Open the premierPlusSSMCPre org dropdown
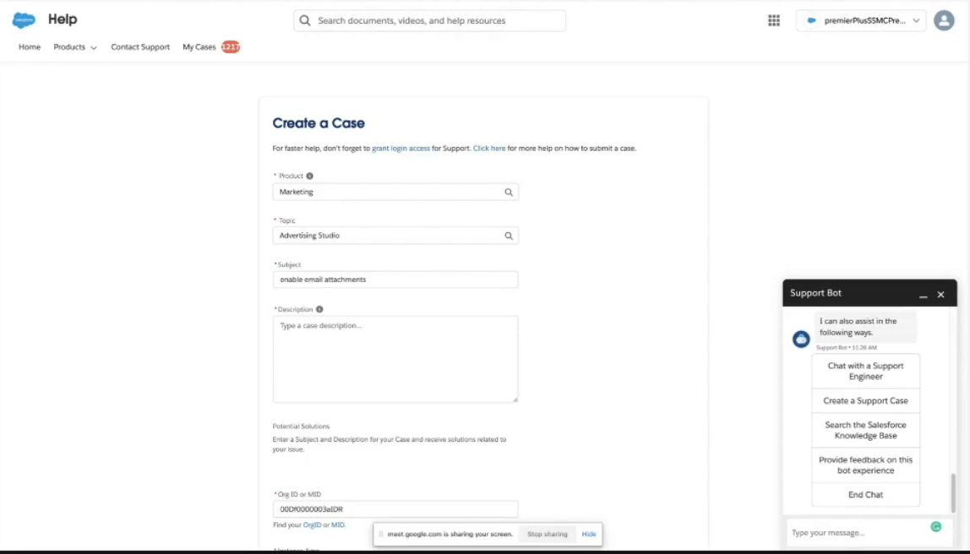This screenshot has height=554, width=970. pos(861,20)
